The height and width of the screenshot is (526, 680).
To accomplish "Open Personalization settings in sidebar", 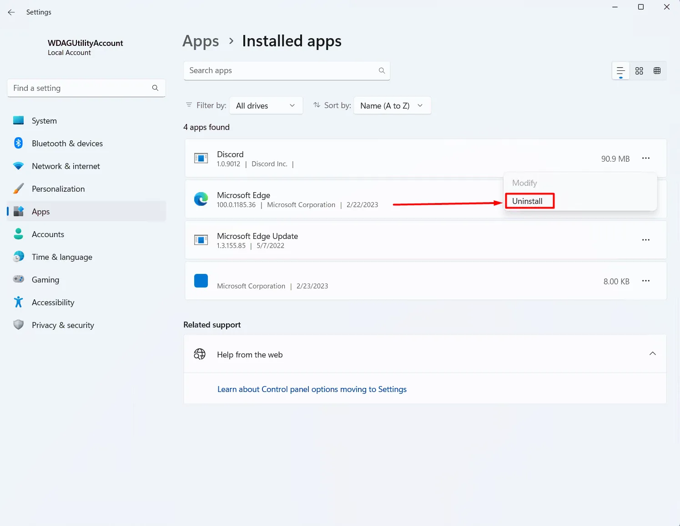I will (x=58, y=189).
